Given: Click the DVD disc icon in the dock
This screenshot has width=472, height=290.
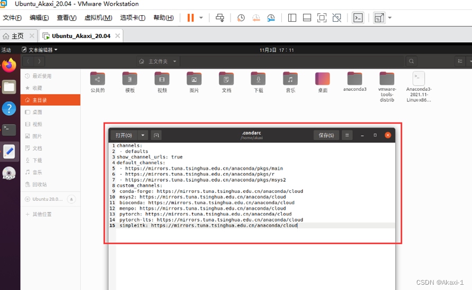Looking at the screenshot, I should pos(9,173).
